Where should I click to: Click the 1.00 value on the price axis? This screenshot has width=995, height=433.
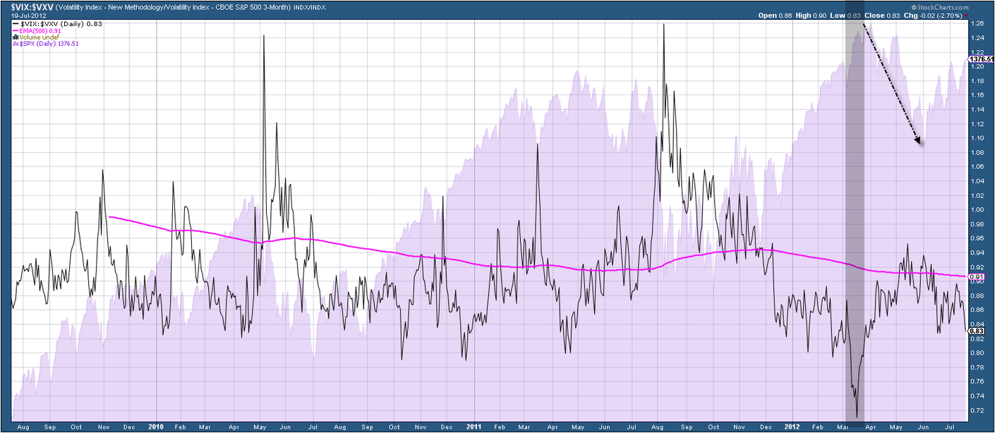pos(977,209)
